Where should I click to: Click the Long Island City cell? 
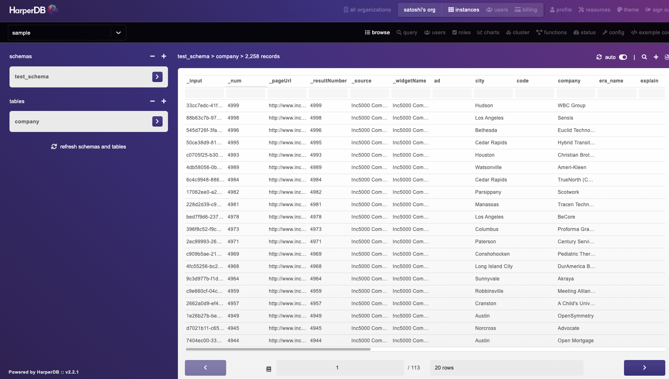(494, 266)
